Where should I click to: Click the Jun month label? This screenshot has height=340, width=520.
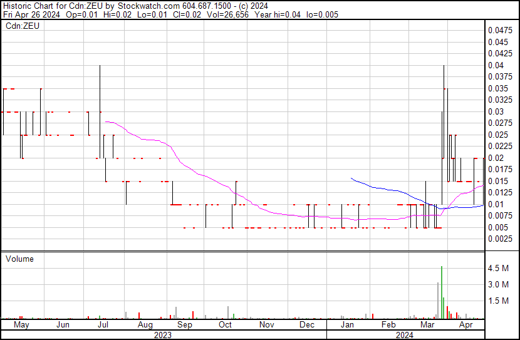tap(63, 325)
